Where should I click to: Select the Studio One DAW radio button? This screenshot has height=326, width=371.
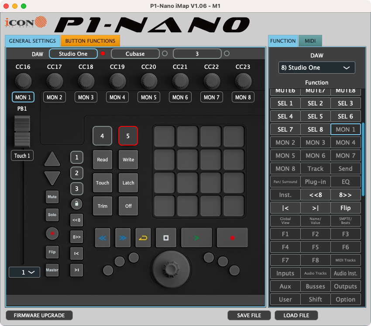pyautogui.click(x=103, y=53)
